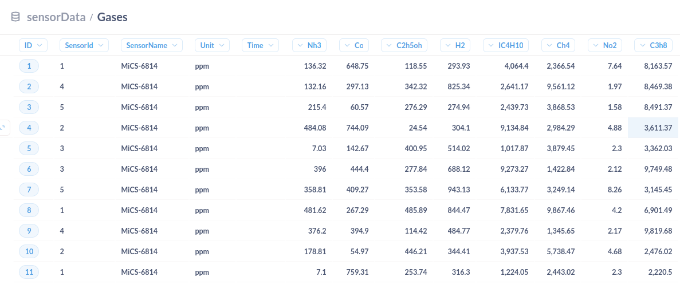Click the Gases table title
This screenshot has width=680, height=284.
point(112,17)
